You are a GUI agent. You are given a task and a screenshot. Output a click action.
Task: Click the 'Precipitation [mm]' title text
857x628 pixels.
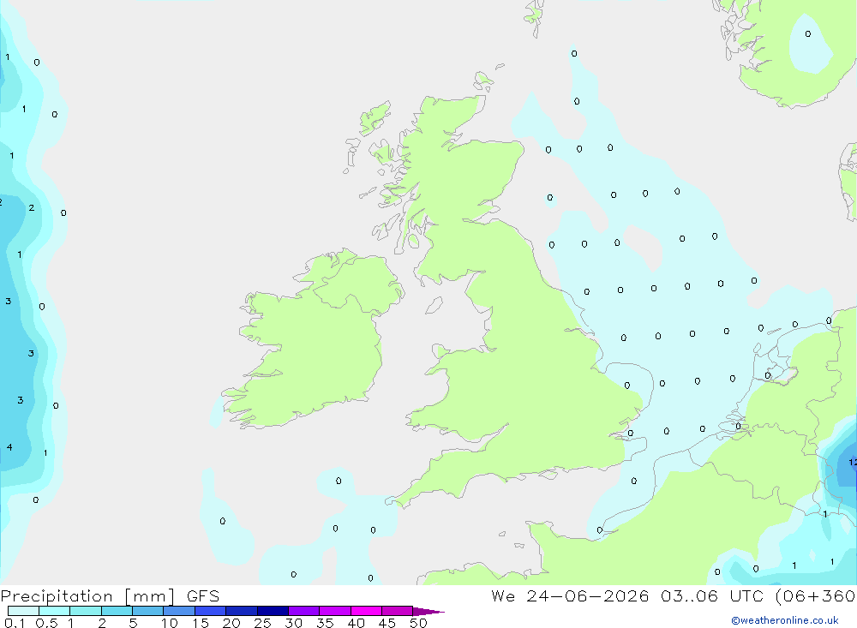click(87, 596)
